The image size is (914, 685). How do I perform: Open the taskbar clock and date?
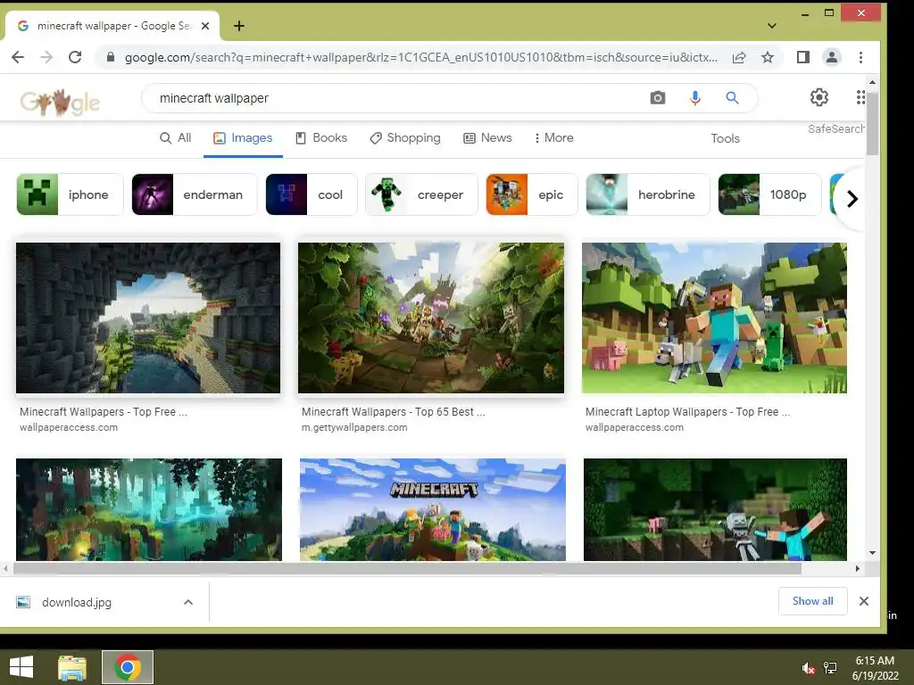click(x=875, y=668)
